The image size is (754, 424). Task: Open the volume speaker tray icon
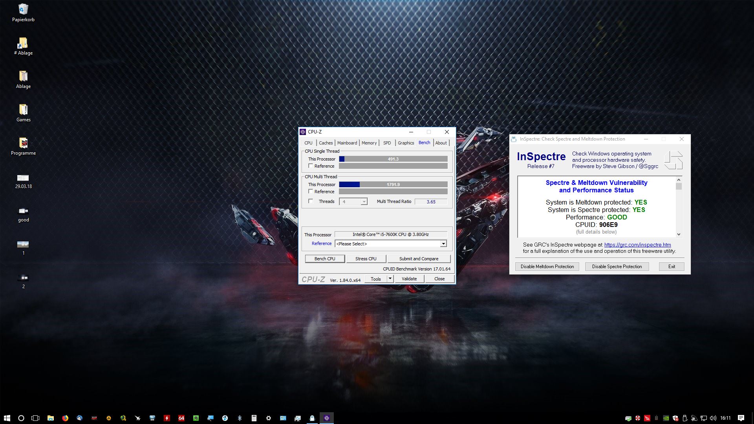713,418
